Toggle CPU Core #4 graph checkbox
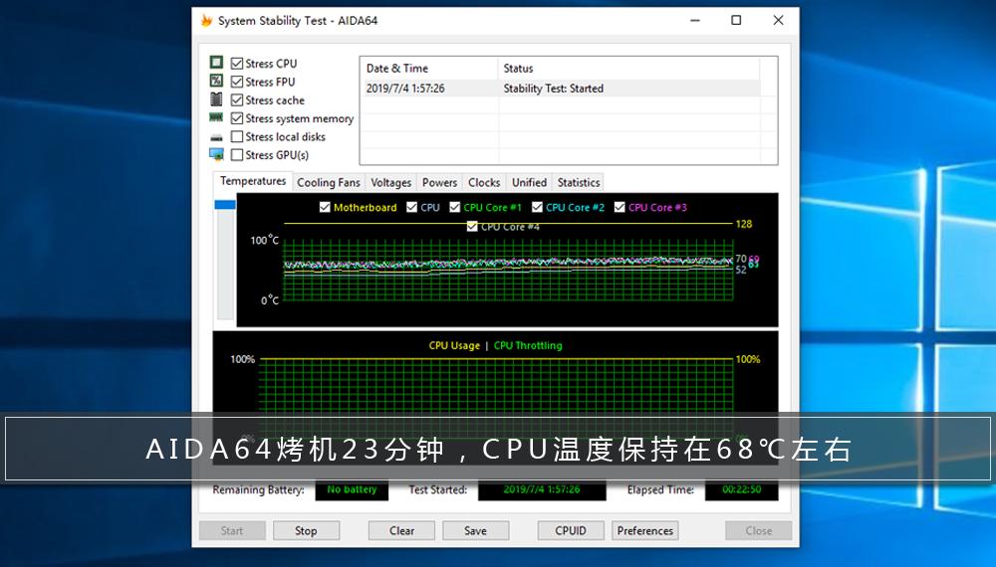This screenshot has height=567, width=996. coord(472,227)
